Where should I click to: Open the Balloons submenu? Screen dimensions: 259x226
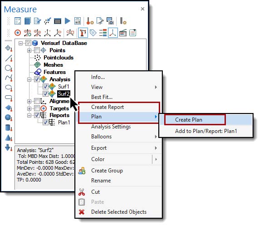[118, 137]
